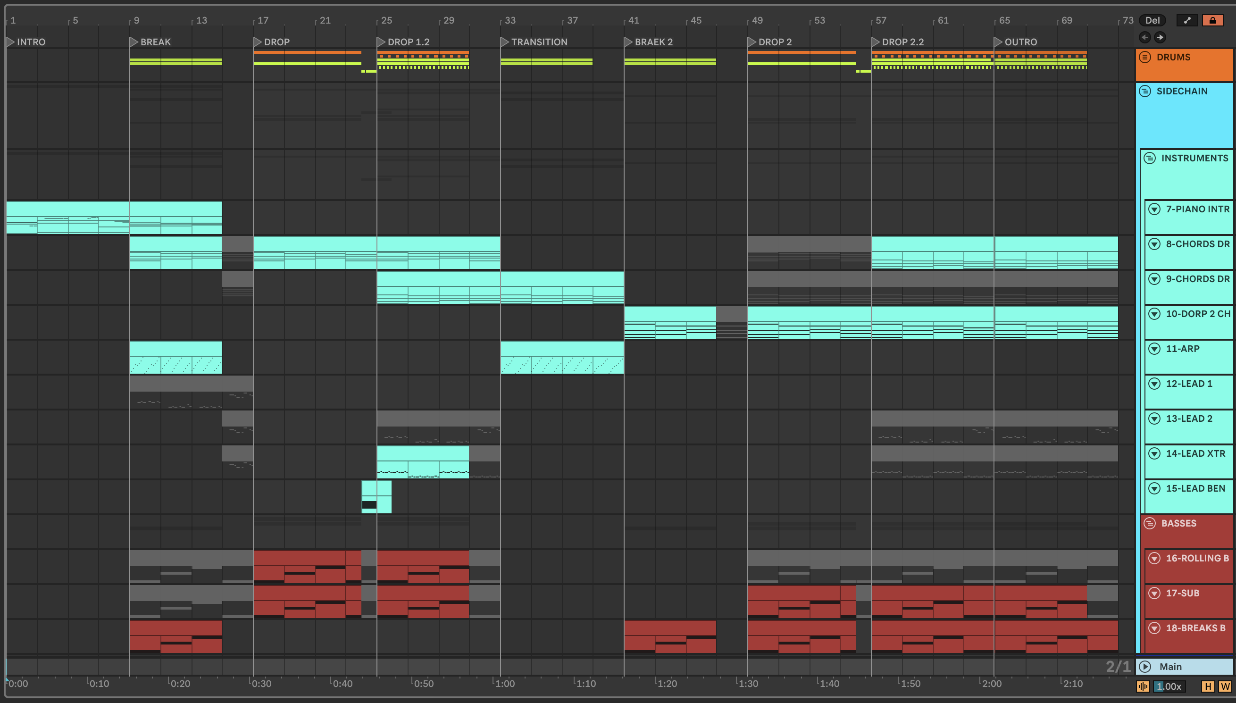Click 1:00 on the time ruler
The image size is (1236, 703).
click(504, 684)
